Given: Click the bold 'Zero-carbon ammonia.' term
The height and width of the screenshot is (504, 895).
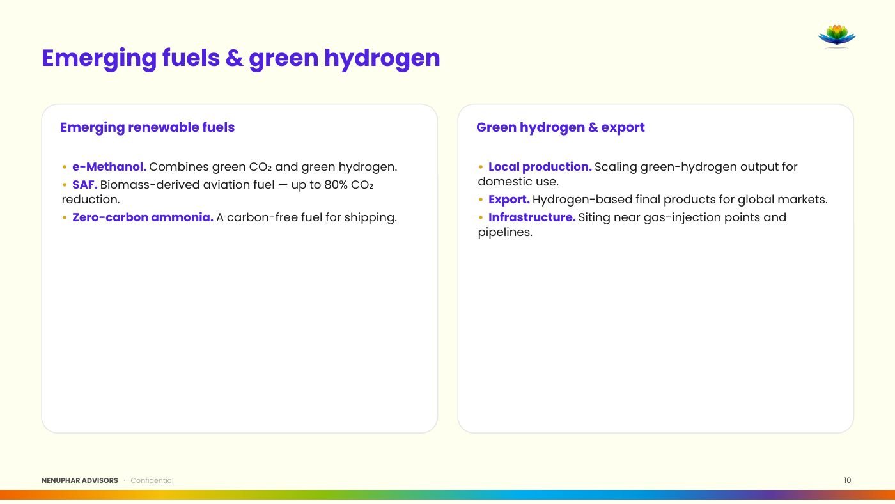Looking at the screenshot, I should click(x=143, y=217).
